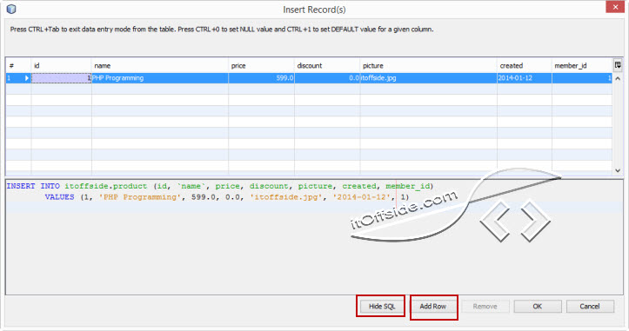Click the INSERT INTO line in SQL preview
629x331 pixels.
(x=220, y=186)
